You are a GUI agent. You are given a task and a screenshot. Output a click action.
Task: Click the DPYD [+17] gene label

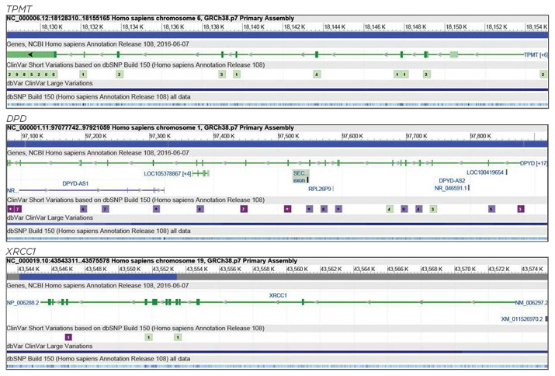click(x=532, y=163)
